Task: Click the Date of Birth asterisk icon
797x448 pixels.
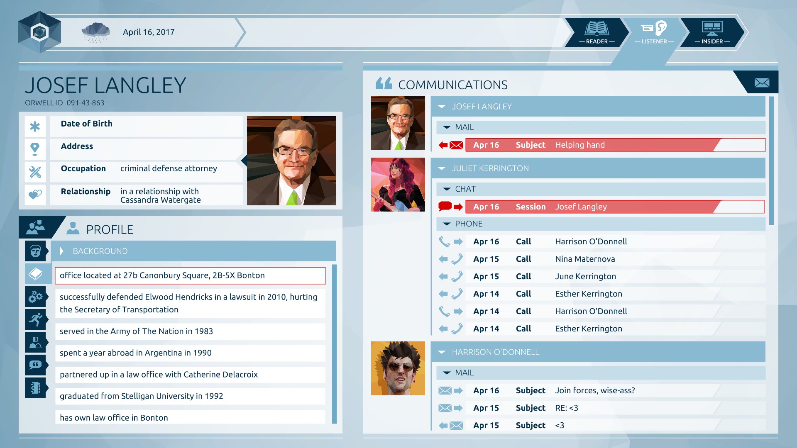Action: coord(35,127)
